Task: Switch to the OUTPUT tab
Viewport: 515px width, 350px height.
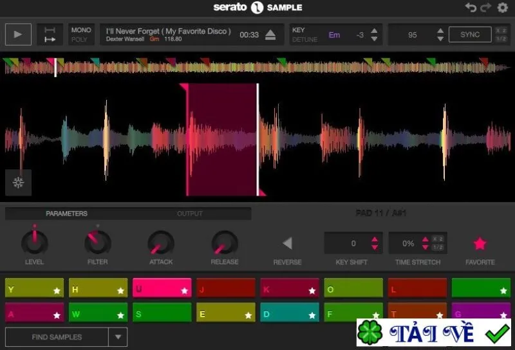Action: tap(190, 214)
